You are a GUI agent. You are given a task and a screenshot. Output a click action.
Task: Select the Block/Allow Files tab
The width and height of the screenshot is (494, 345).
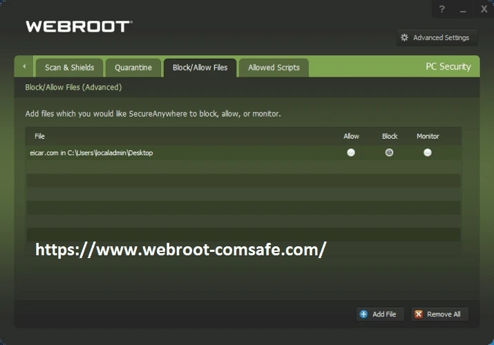(x=200, y=68)
